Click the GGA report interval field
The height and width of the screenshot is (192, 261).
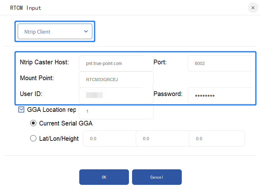click(116, 111)
